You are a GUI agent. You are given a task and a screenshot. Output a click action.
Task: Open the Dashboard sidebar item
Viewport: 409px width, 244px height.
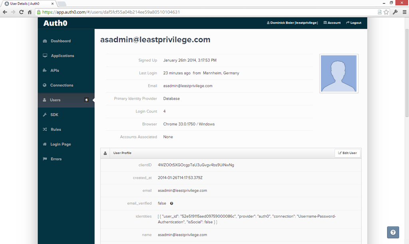[x=60, y=41]
